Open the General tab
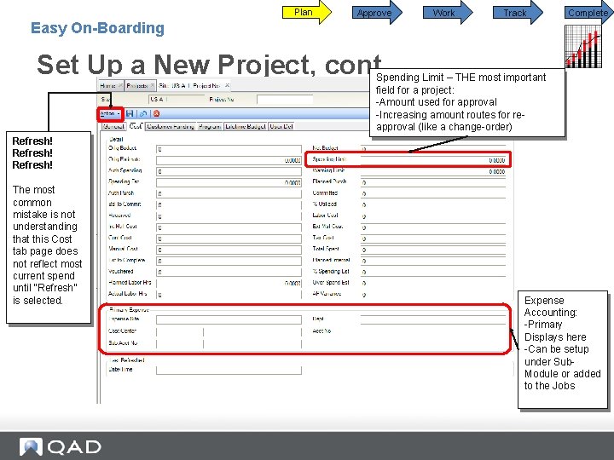614x460 pixels. tap(114, 126)
